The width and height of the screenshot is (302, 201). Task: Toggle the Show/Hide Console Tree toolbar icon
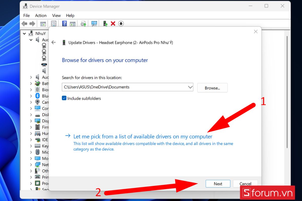pyautogui.click(x=43, y=24)
